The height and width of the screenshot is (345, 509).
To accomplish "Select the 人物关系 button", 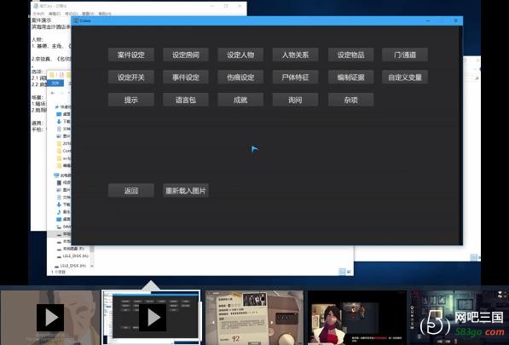I will point(295,55).
